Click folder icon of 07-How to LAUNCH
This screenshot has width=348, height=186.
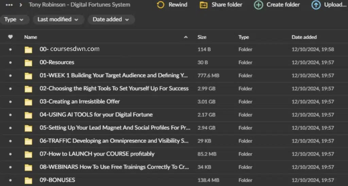(x=29, y=154)
